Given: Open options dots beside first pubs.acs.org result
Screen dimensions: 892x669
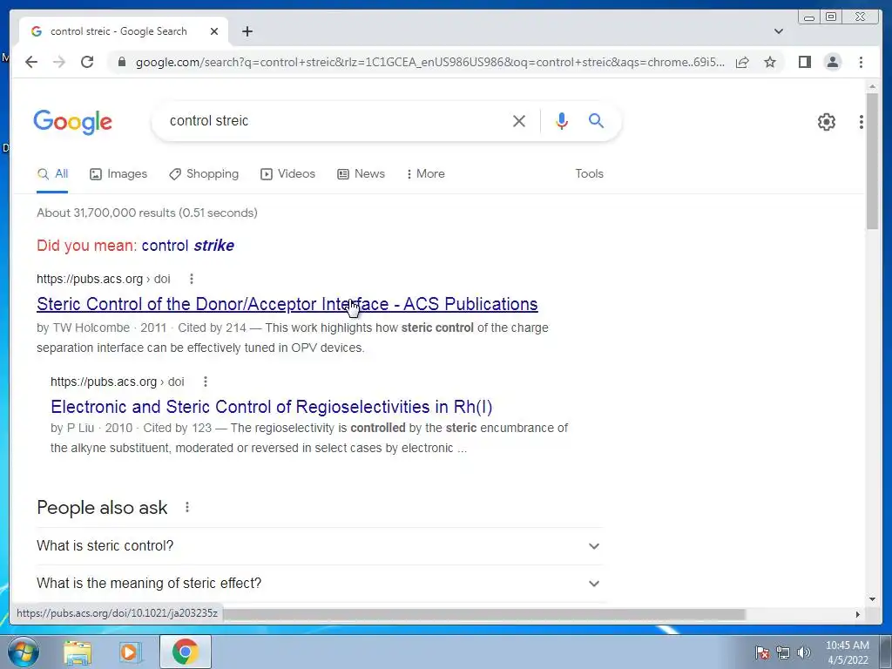Looking at the screenshot, I should pyautogui.click(x=191, y=279).
